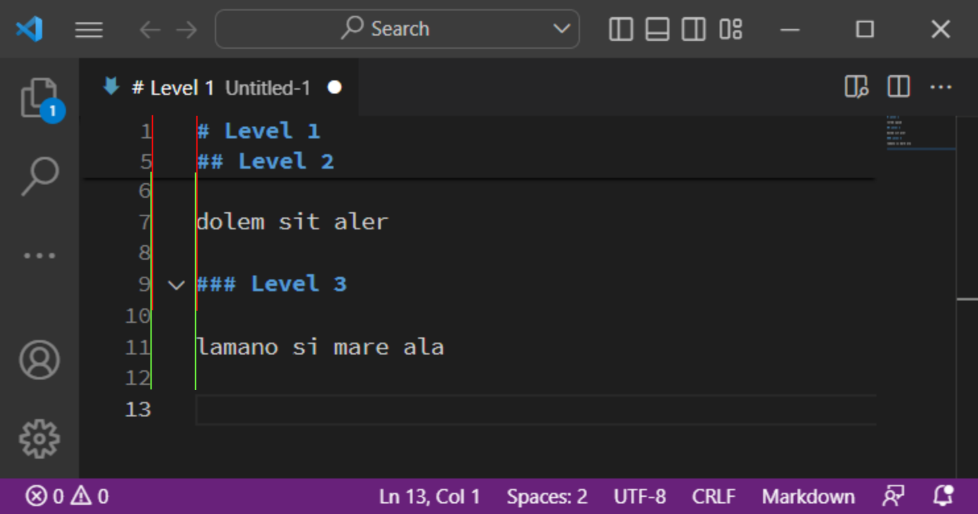
Task: Open the editor More Actions menu
Action: 940,86
